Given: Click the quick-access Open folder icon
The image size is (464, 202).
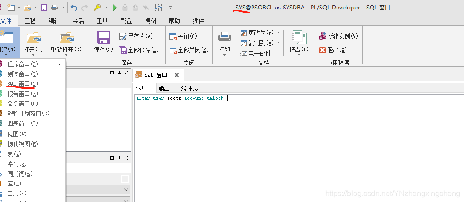Looking at the screenshot, I should [x=28, y=8].
